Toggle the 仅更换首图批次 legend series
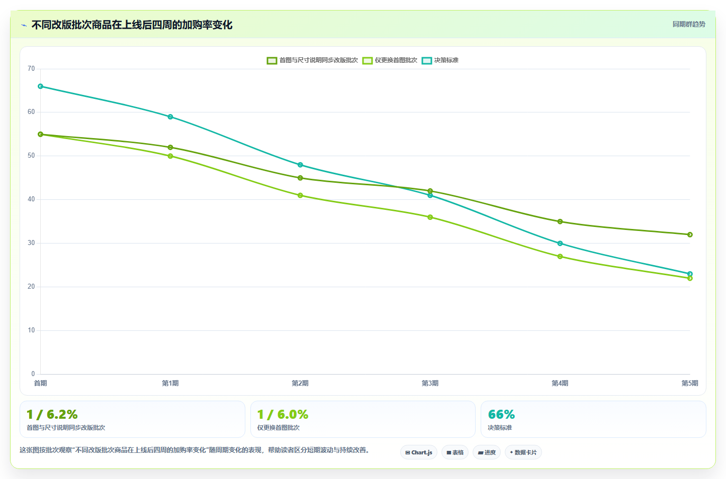The height and width of the screenshot is (479, 726). (390, 60)
